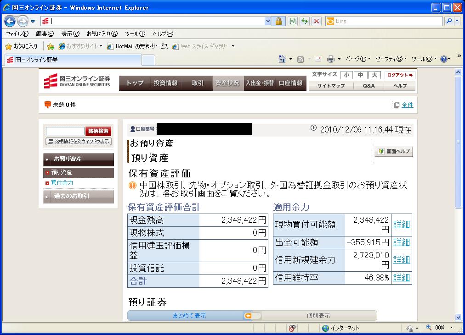Click the IE refresh page icon

pyautogui.click(x=304, y=21)
